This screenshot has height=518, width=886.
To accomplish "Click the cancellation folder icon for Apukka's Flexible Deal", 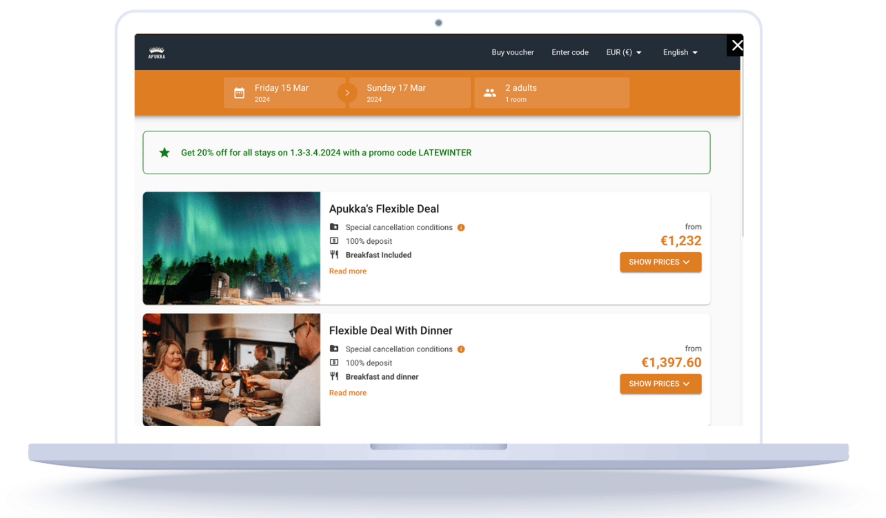I will click(x=334, y=227).
